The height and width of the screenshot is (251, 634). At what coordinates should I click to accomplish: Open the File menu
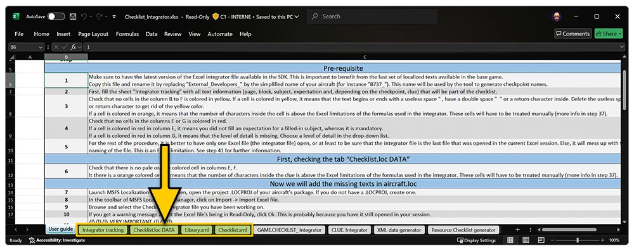(19, 34)
